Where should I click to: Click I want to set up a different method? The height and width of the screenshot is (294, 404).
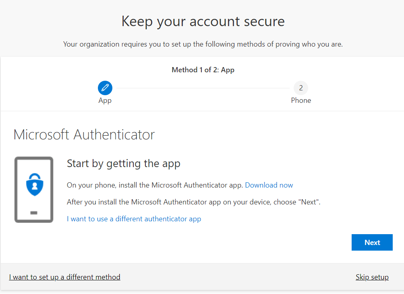pyautogui.click(x=65, y=277)
